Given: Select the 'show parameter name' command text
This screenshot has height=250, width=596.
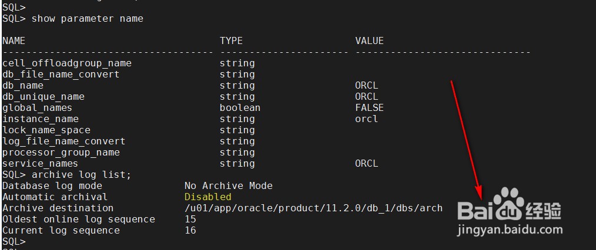Looking at the screenshot, I should [x=88, y=19].
